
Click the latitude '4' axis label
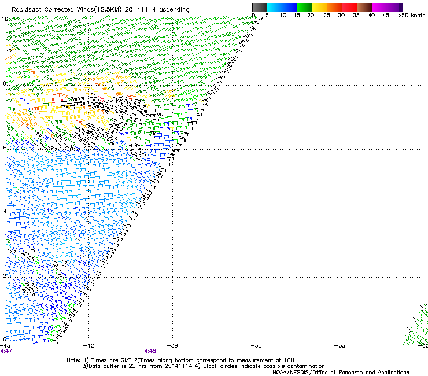click(x=5, y=211)
